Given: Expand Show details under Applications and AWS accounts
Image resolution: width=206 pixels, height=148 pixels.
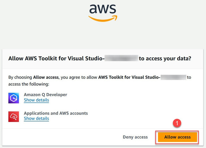Looking at the screenshot, I should coord(36,118).
